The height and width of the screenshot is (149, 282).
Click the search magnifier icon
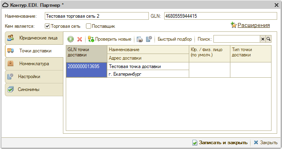click(269, 39)
